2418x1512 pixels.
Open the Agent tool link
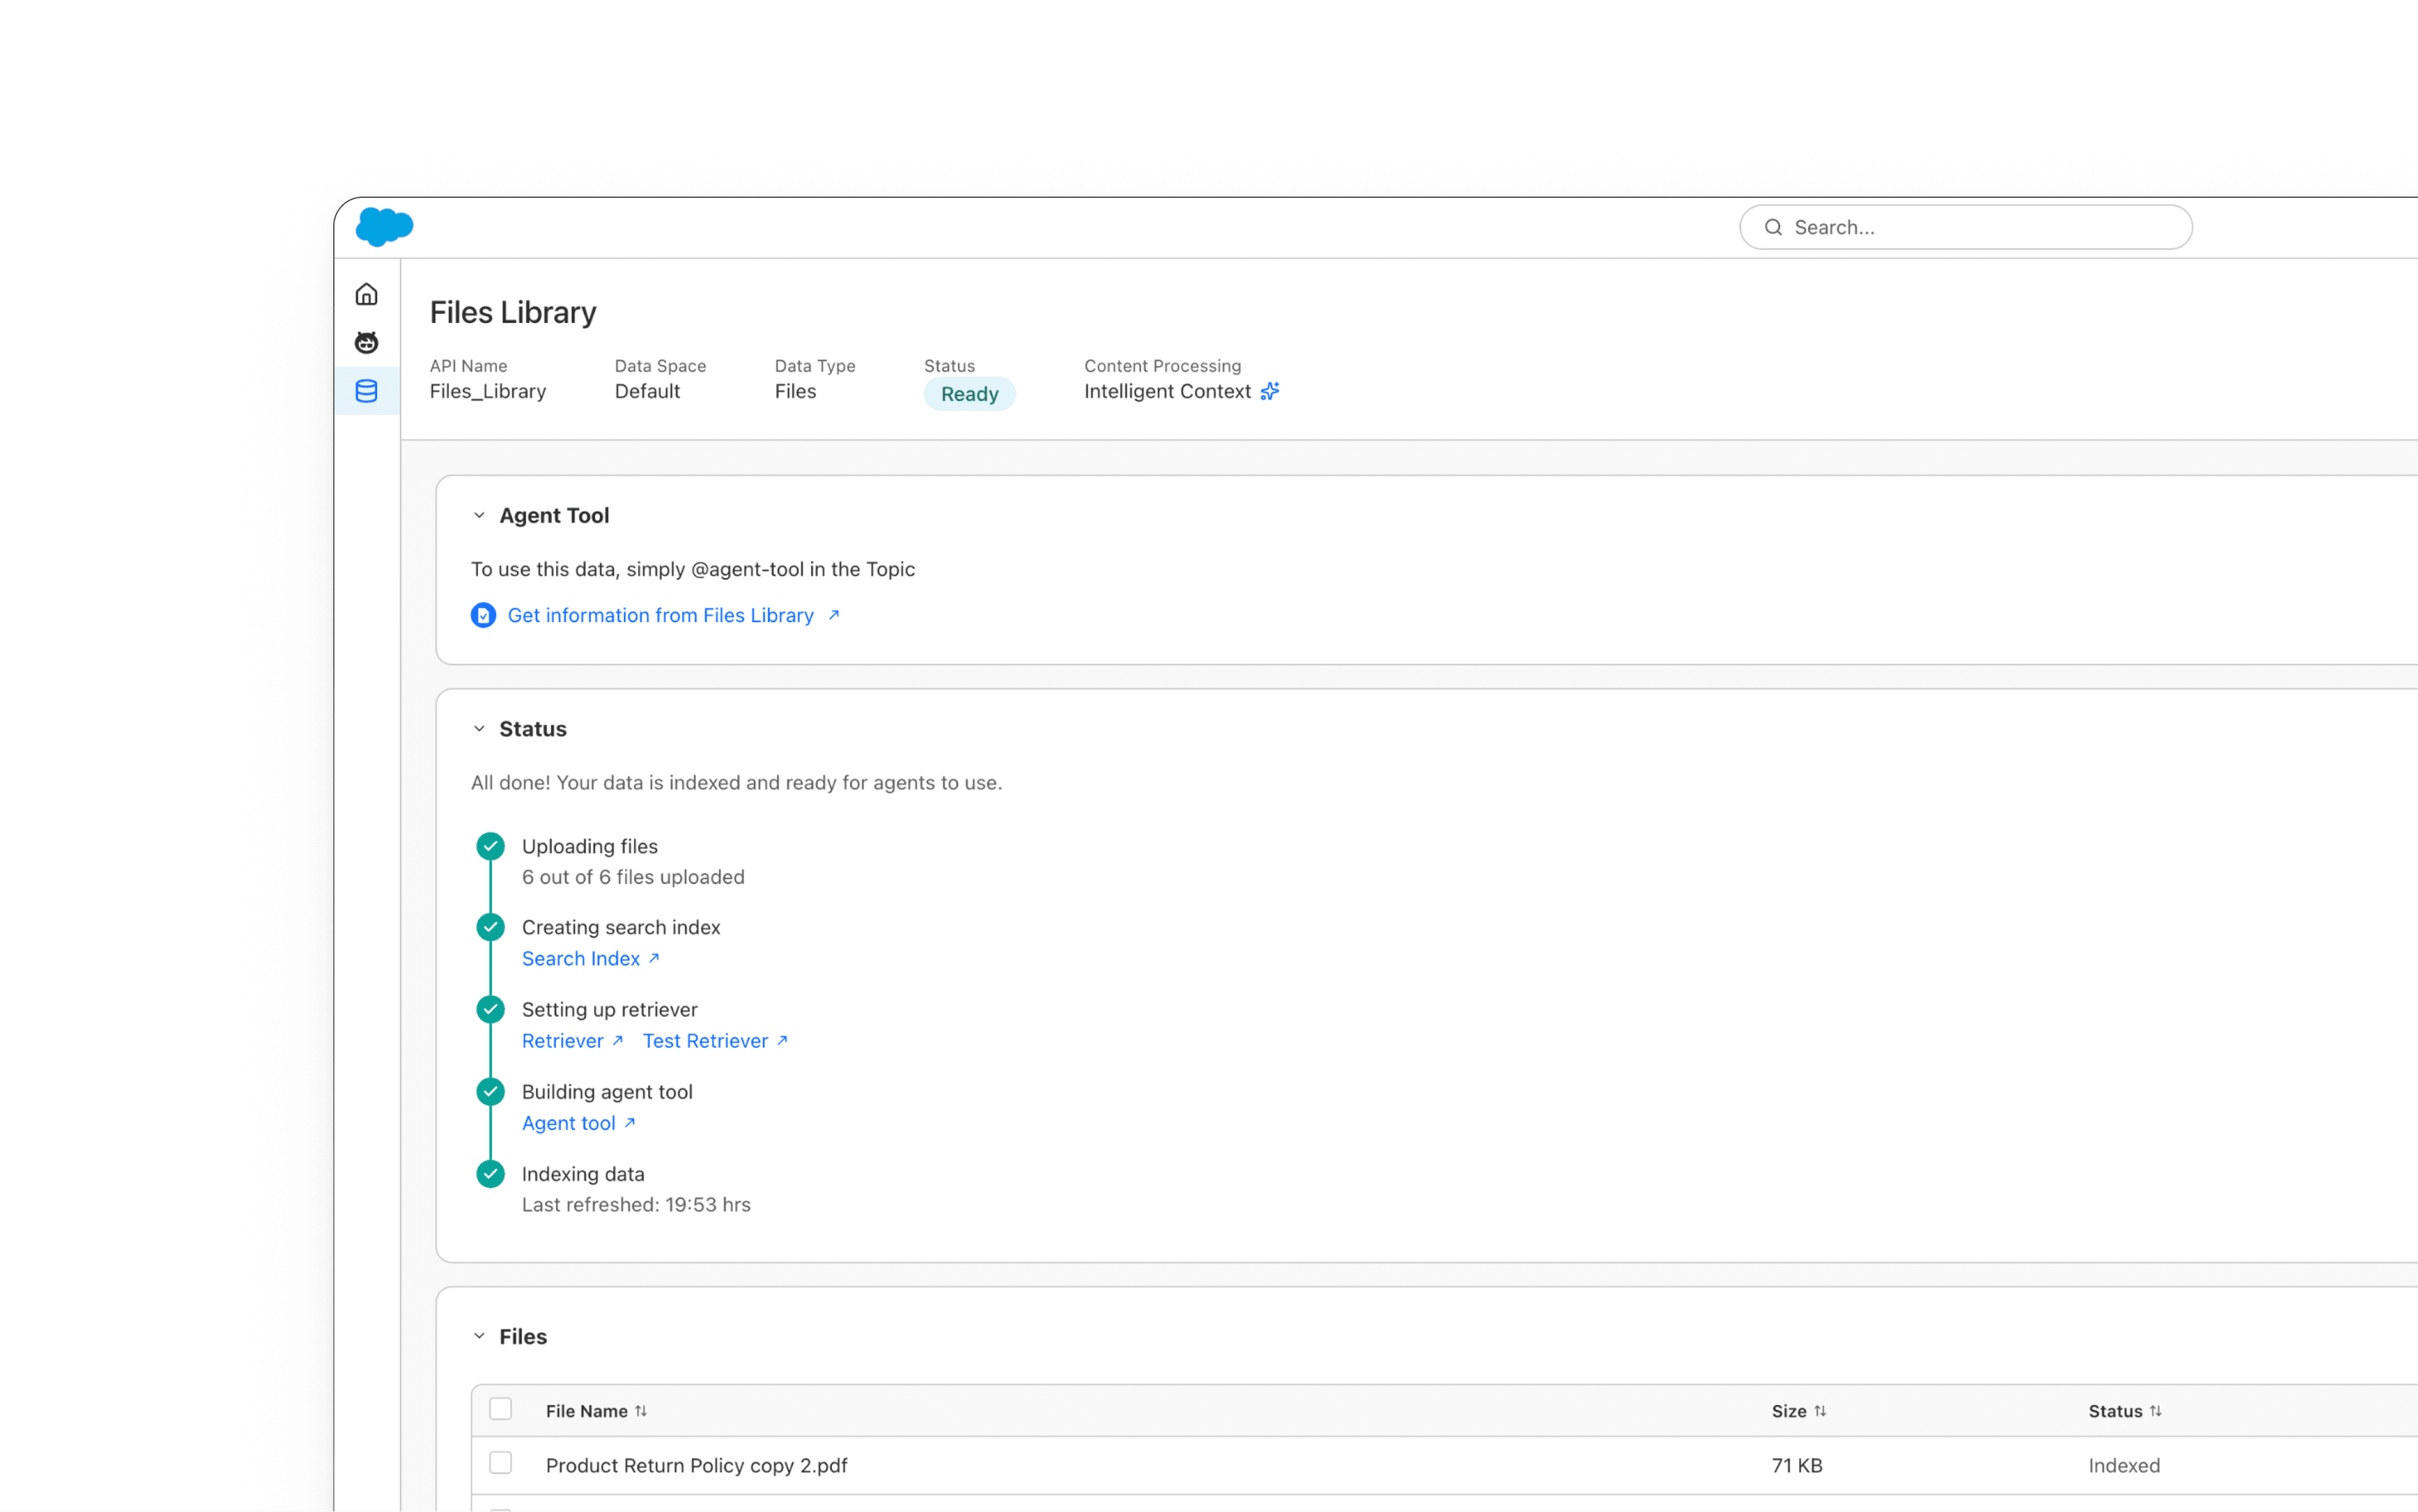[x=569, y=1123]
